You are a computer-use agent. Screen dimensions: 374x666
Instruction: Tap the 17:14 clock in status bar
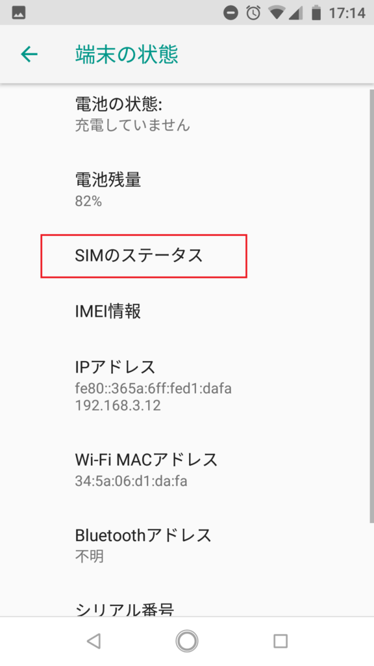(347, 13)
